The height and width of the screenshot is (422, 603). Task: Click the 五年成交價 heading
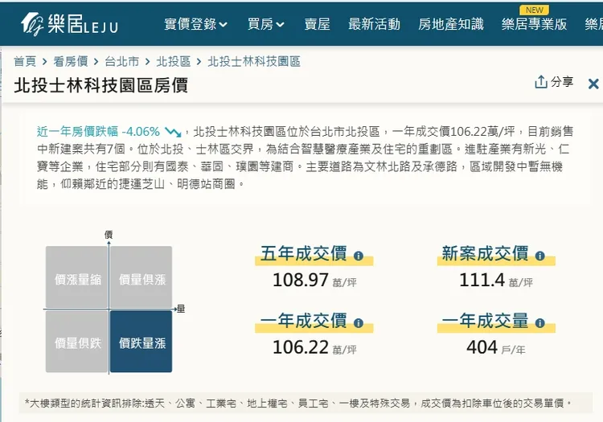(304, 254)
